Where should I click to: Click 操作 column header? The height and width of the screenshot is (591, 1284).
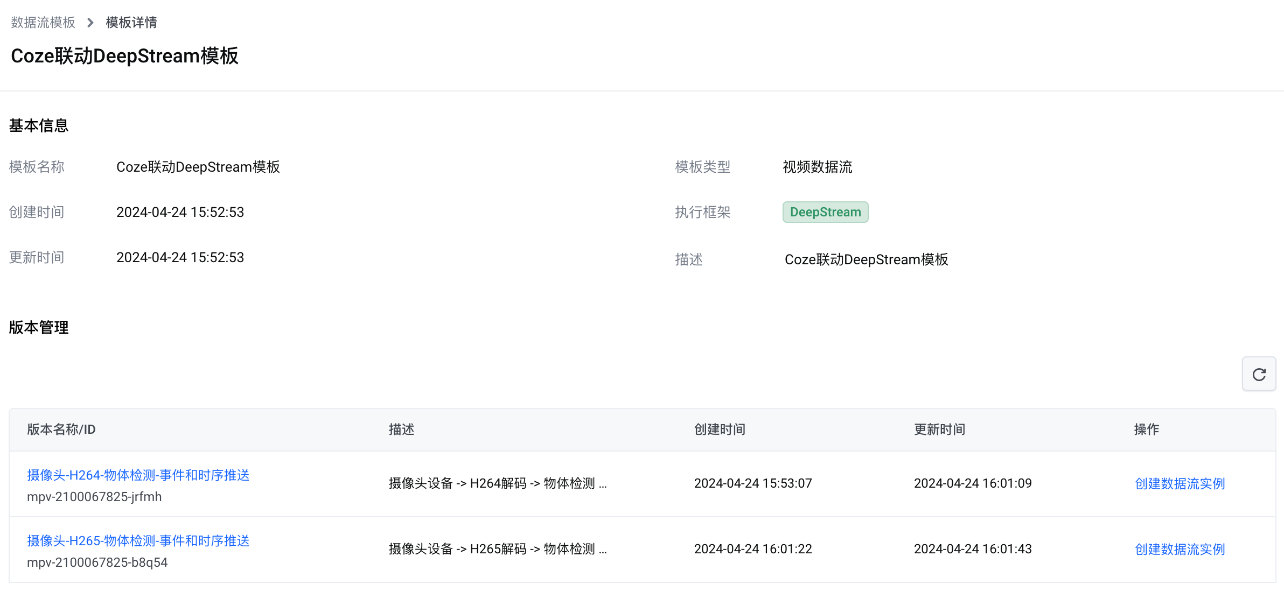tap(1147, 430)
